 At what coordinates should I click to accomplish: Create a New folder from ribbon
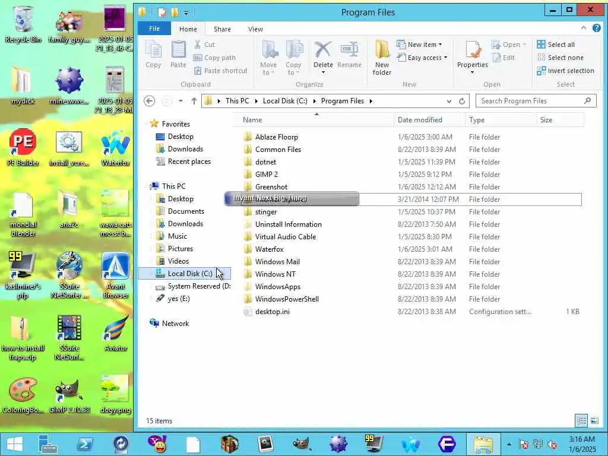point(382,58)
